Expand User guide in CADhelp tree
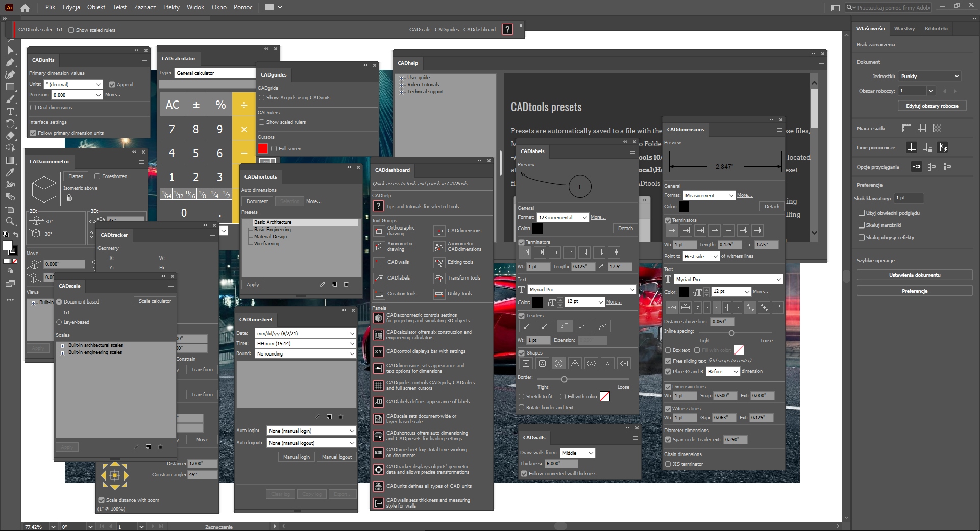 402,78
